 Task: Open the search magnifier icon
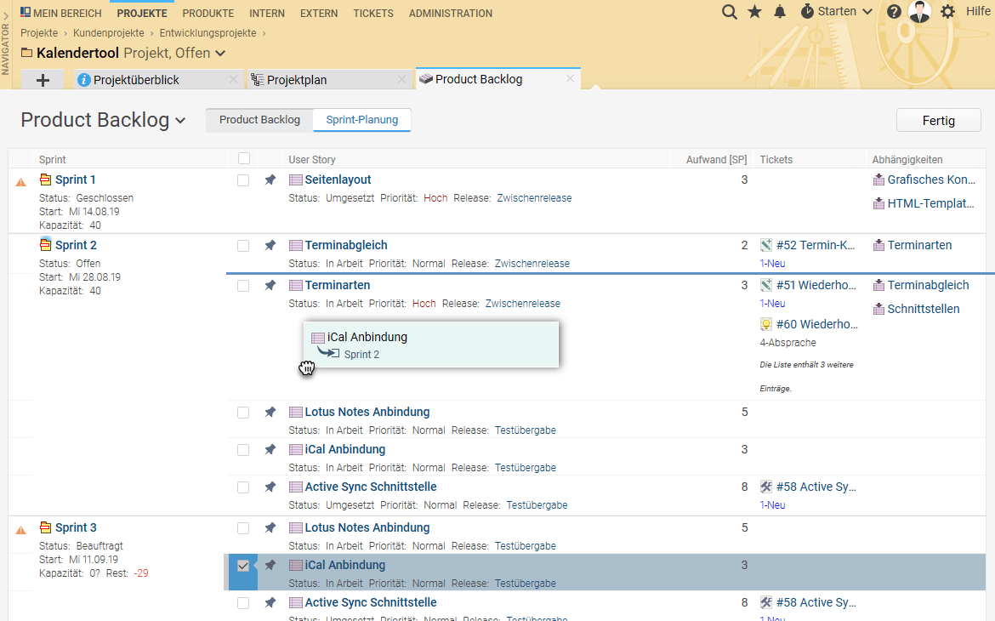point(729,12)
